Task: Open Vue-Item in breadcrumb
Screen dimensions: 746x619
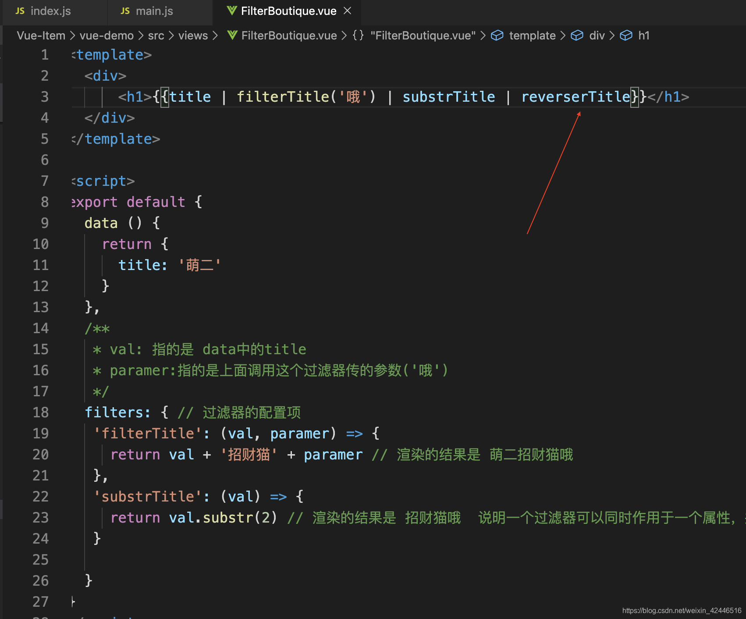Action: coord(41,36)
